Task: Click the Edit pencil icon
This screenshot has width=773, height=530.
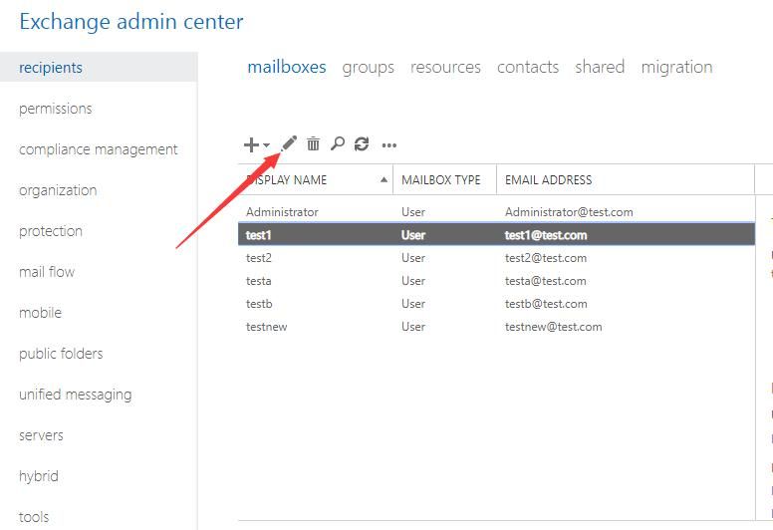Action: coord(289,143)
